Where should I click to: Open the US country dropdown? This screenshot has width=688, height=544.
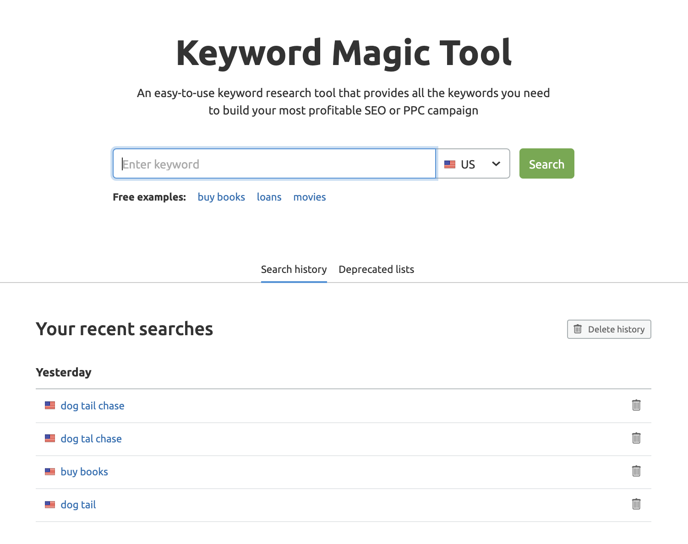click(x=473, y=164)
